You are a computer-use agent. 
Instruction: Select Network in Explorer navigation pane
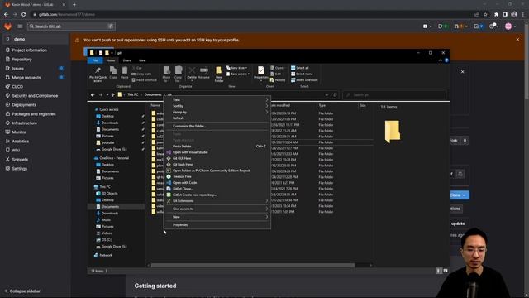[x=103, y=256]
